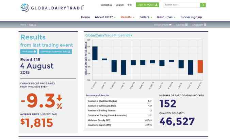Click the Duration of Trading Event row
230x139 pixels.
click(119, 116)
